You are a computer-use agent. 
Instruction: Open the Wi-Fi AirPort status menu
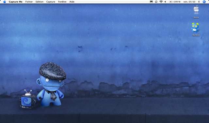pyautogui.click(x=161, y=2)
